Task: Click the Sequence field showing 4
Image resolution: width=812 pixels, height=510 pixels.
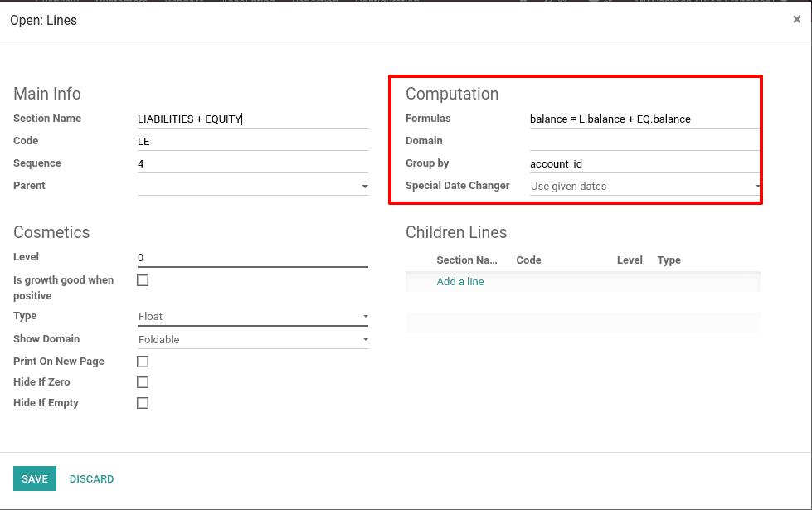Action: 253,163
